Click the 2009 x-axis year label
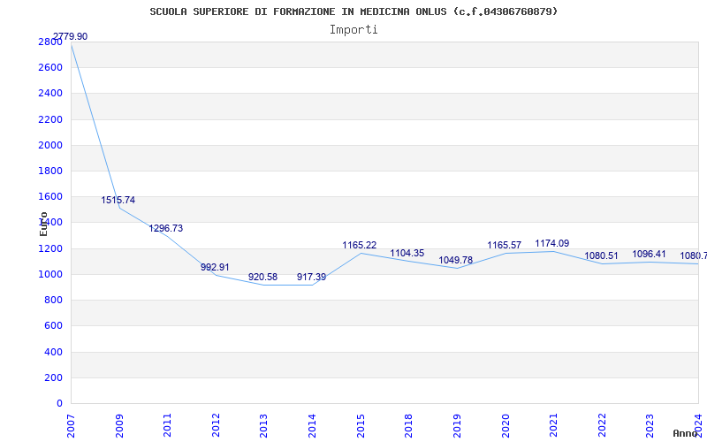707x442 pixels. pyautogui.click(x=119, y=426)
